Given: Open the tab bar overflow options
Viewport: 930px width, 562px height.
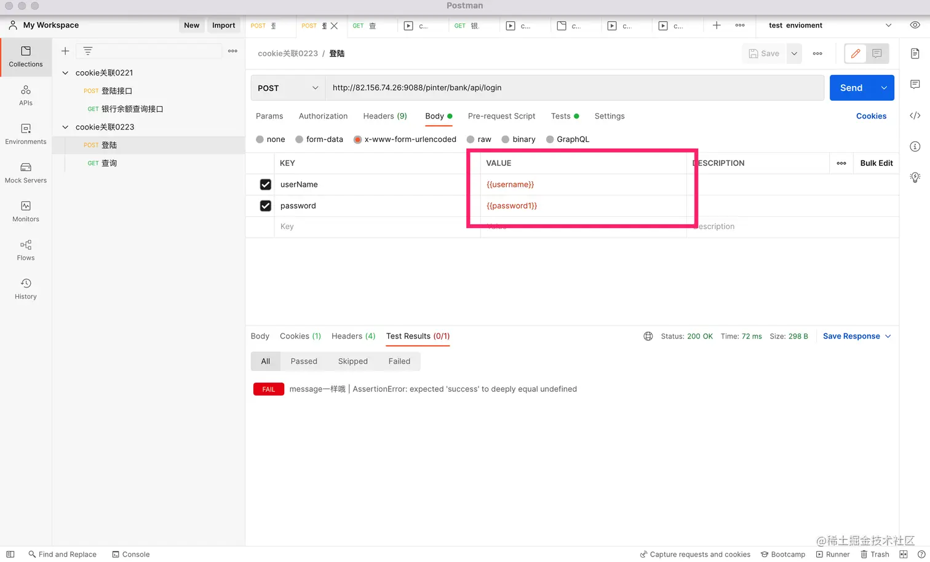Looking at the screenshot, I should click(740, 25).
